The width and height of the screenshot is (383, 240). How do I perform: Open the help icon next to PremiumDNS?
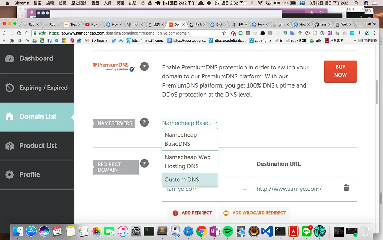(144, 67)
